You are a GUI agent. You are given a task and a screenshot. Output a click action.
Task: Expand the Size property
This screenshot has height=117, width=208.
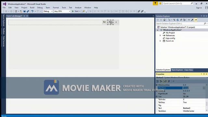point(157,97)
